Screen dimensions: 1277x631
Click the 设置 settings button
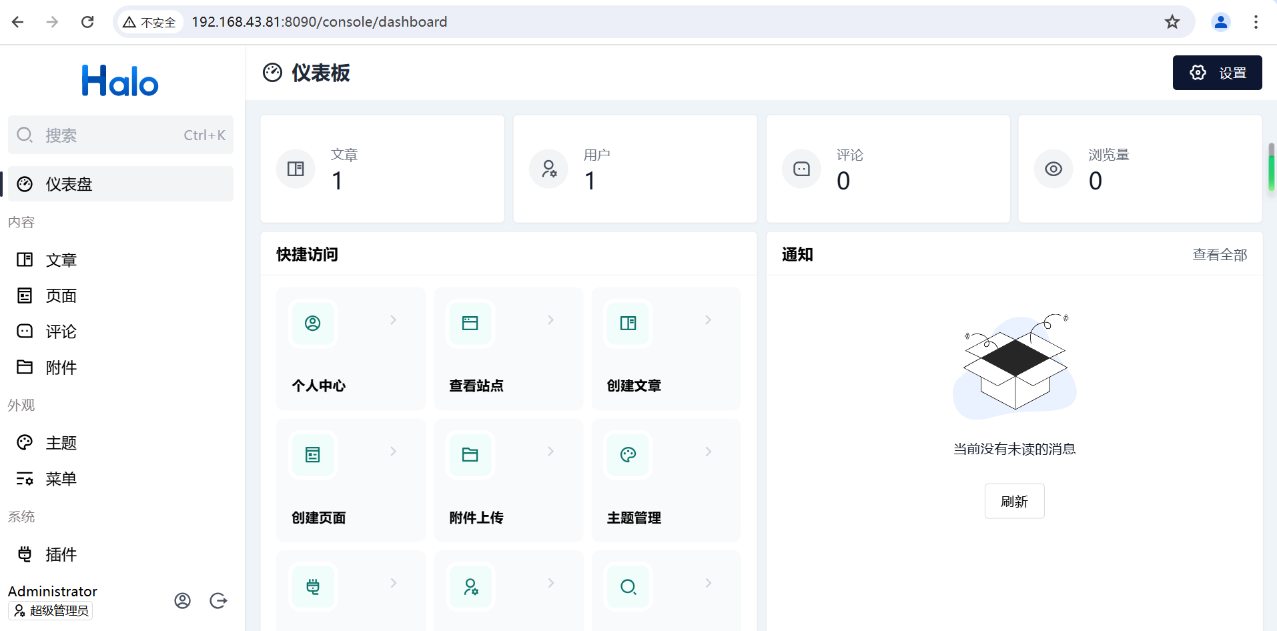pos(1217,73)
